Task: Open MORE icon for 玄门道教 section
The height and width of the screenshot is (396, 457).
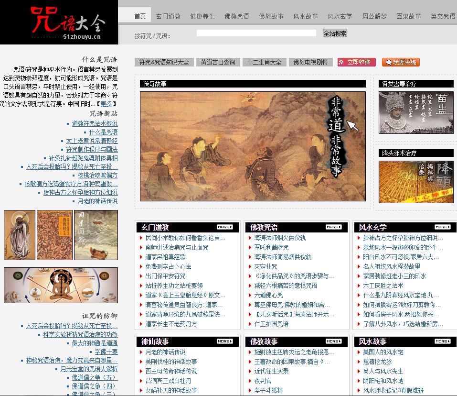Action: pos(225,227)
